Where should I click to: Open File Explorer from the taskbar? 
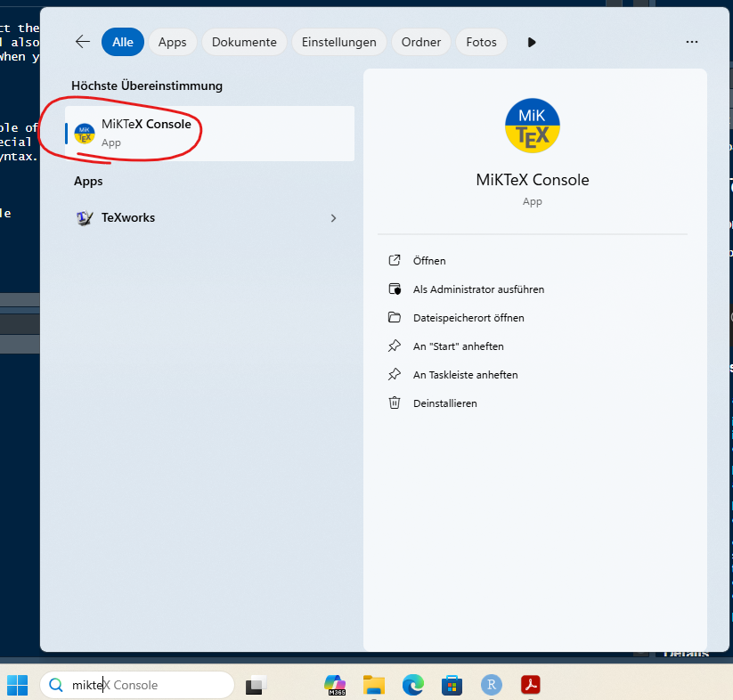coord(374,685)
